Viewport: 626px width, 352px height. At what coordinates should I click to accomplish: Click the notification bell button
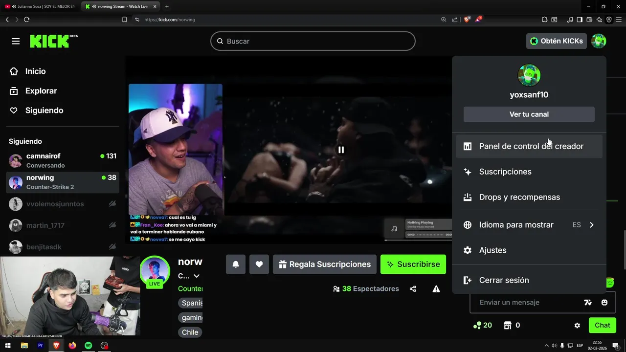236,264
